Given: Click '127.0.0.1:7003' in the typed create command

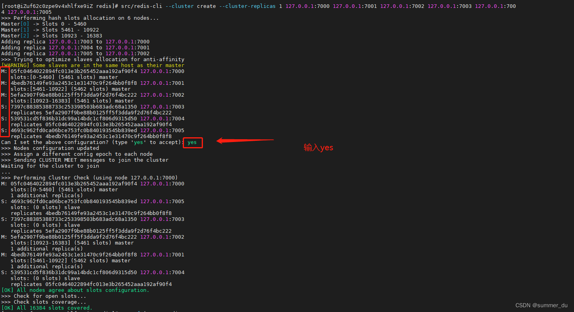Looking at the screenshot, I should click(x=450, y=6).
